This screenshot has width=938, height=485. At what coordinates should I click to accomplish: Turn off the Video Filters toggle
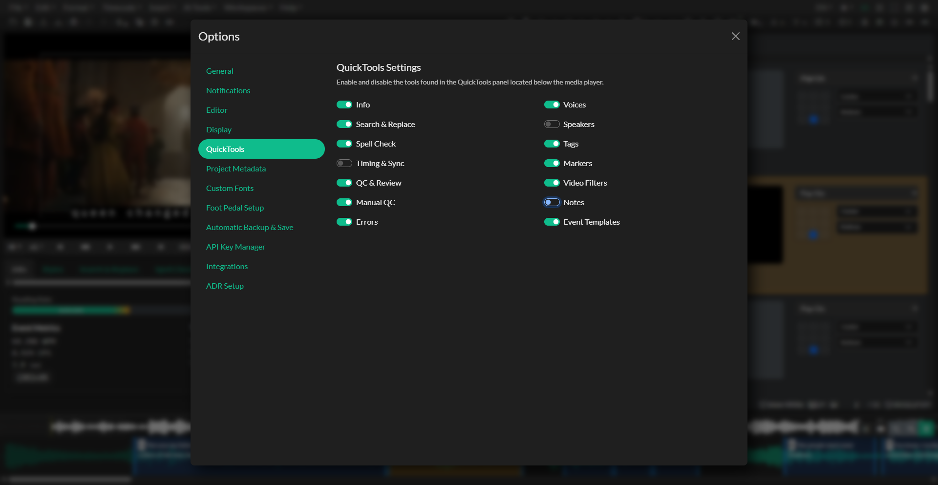point(552,183)
